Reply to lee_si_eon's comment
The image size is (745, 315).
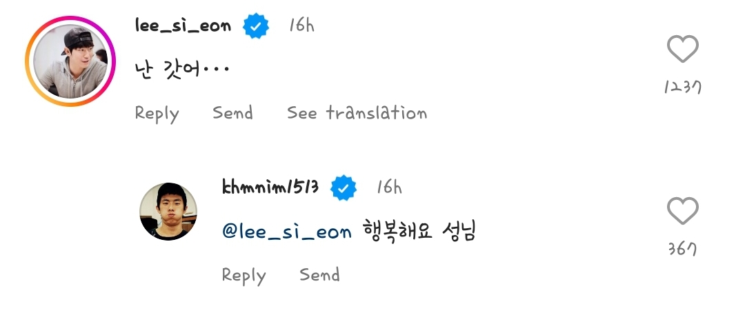pos(157,114)
